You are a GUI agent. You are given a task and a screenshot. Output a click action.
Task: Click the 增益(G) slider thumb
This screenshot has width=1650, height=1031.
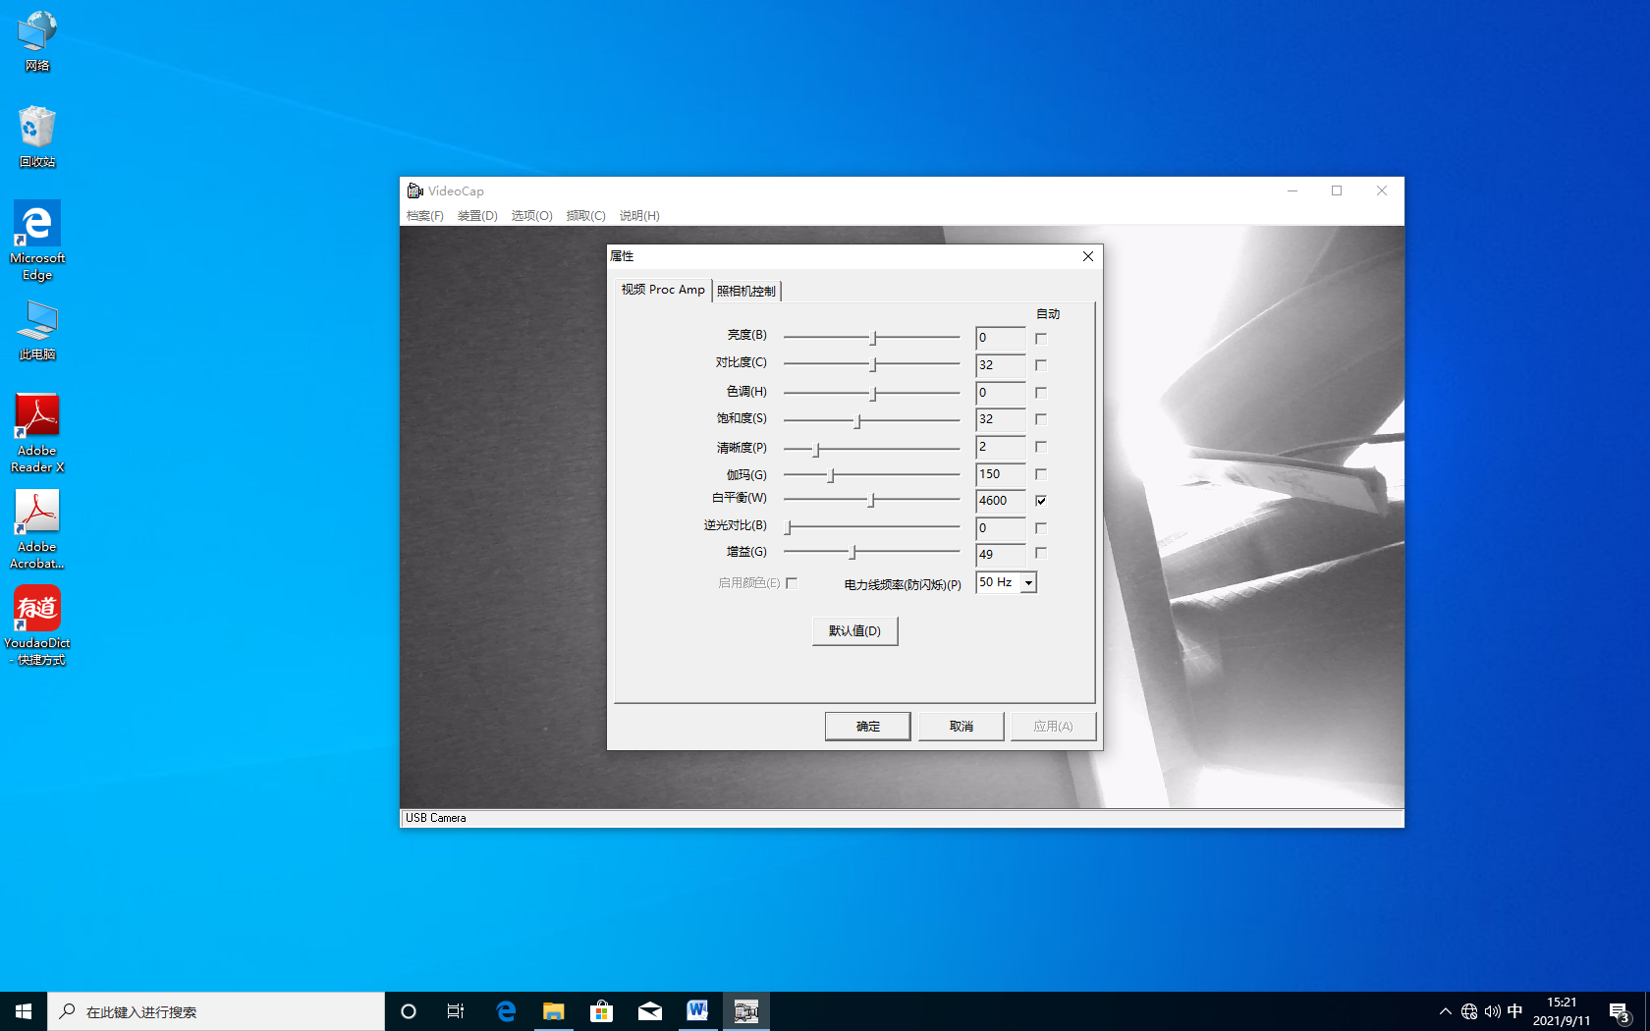pyautogui.click(x=852, y=553)
